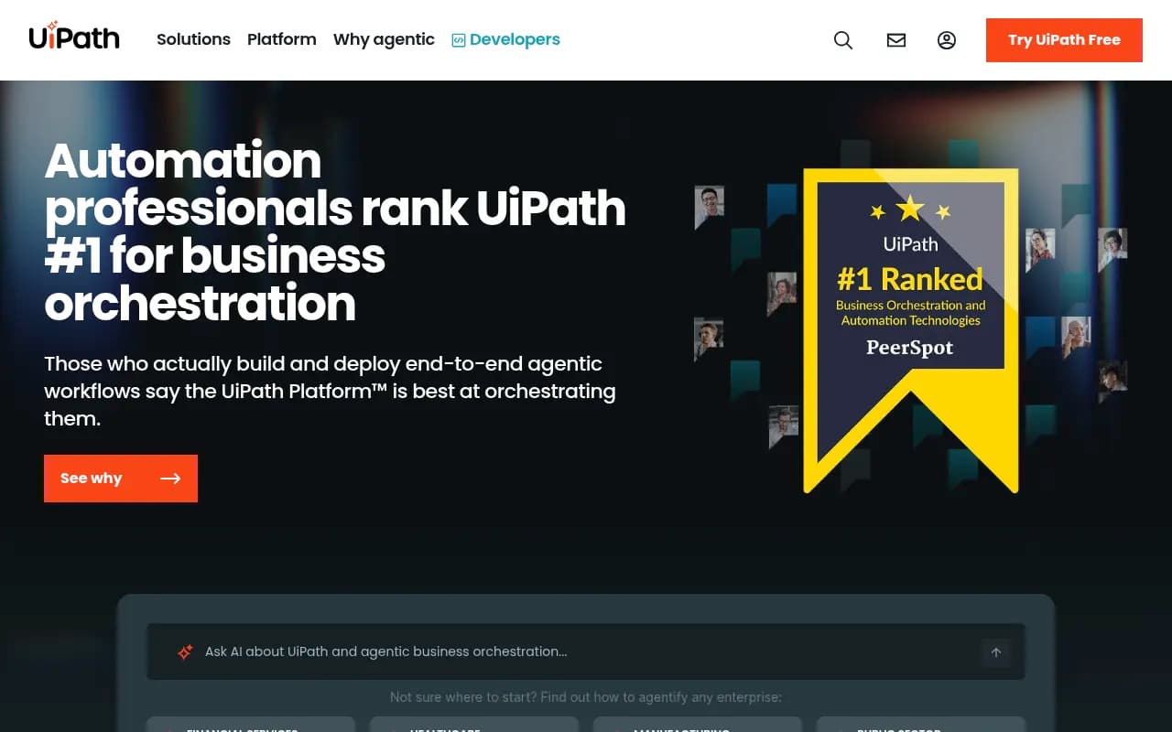Click the AI sparkle icon in the ask bar

point(184,651)
